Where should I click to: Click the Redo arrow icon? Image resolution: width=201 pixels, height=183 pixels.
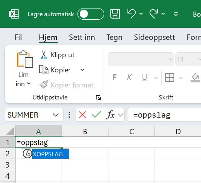(154, 14)
